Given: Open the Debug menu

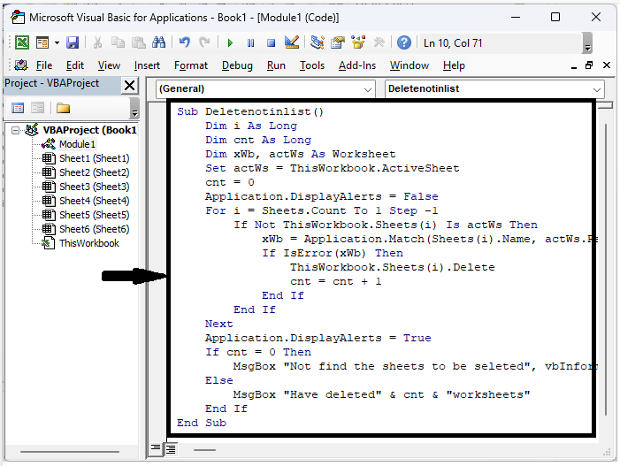Looking at the screenshot, I should coord(237,65).
